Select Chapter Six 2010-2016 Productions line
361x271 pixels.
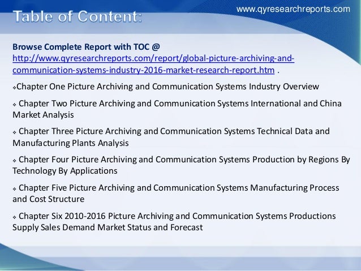click(174, 222)
